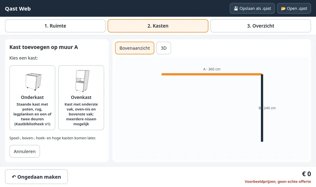
Task: Click Opslaan als .qast button
Action: [x=252, y=8]
